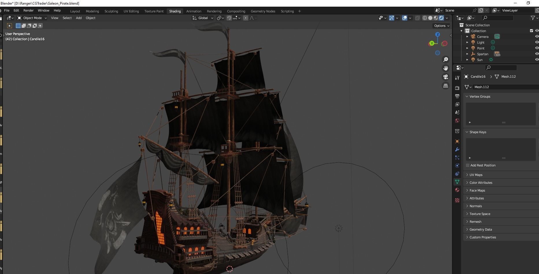The image size is (539, 274).
Task: Switch to the Layout workspace tab
Action: [x=75, y=11]
